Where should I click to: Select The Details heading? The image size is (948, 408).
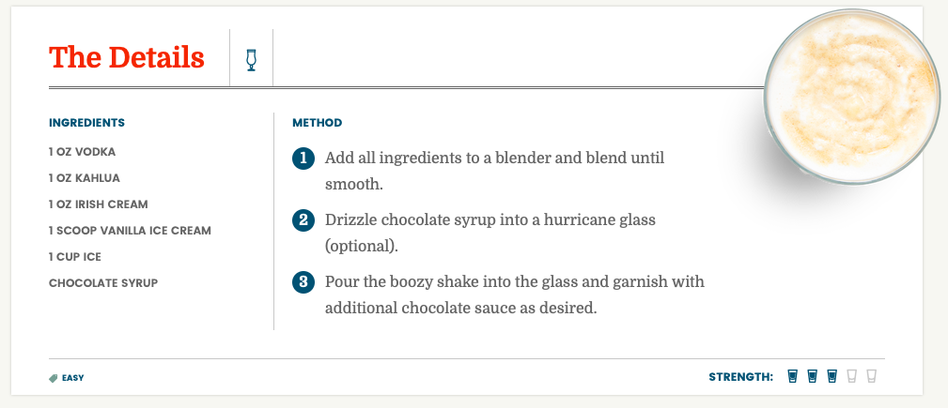126,57
